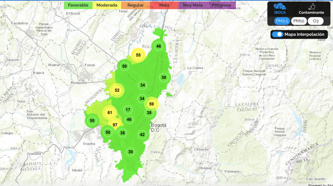The height and width of the screenshot is (186, 333).
Task: Click the Tenjo town label
Action: (123, 11)
